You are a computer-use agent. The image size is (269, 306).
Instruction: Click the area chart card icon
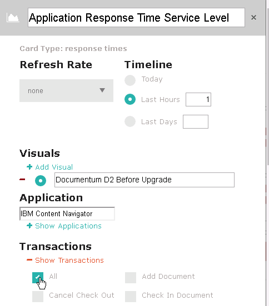click(x=13, y=18)
